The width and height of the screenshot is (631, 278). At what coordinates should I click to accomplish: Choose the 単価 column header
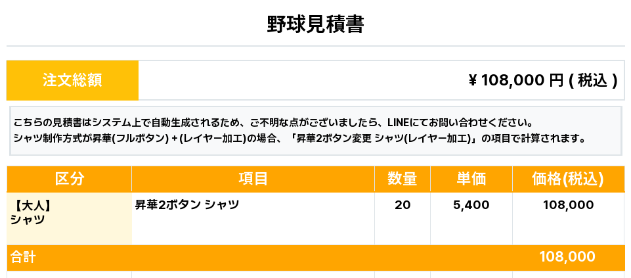[x=471, y=179]
